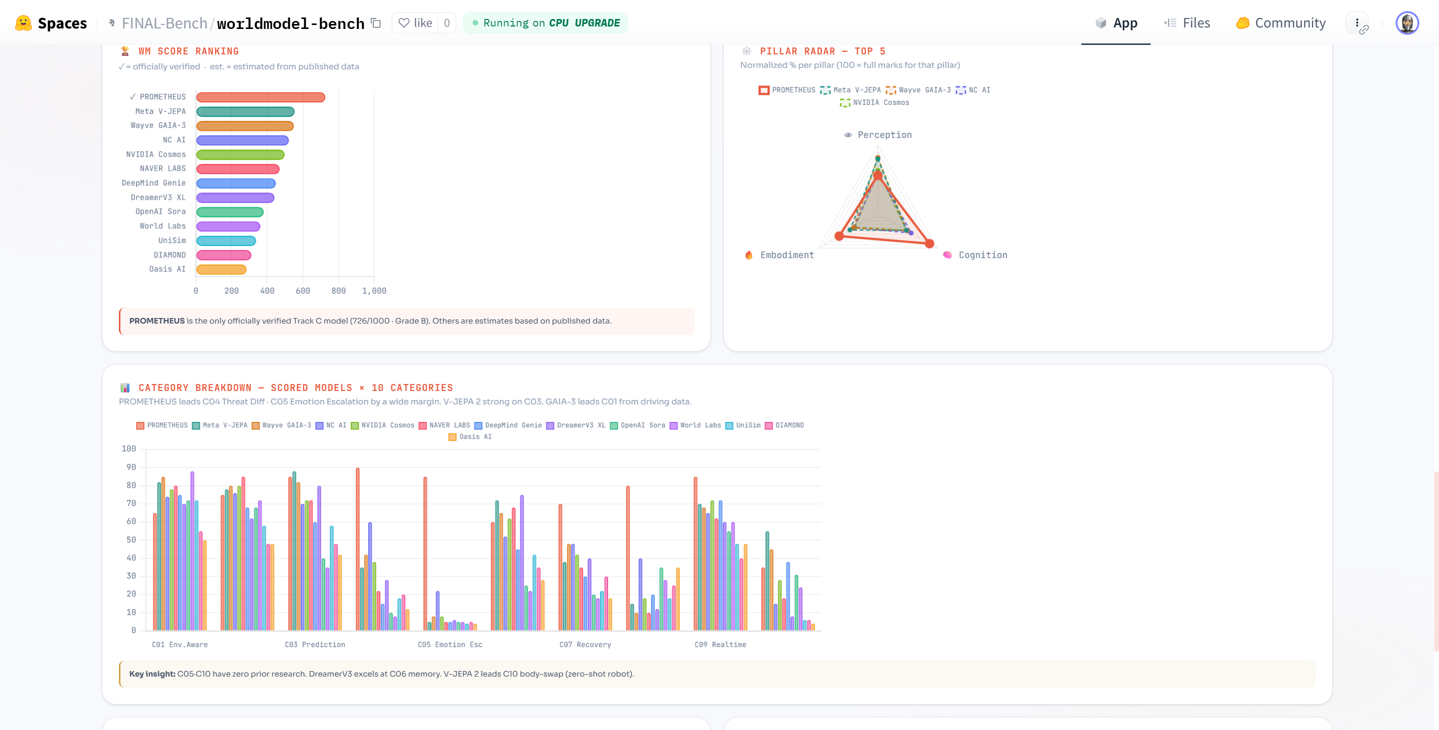1439x730 pixels.
Task: Click the App cube icon
Action: [1100, 23]
